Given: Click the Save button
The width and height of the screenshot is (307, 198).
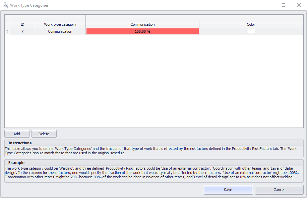Looking at the screenshot, I should (x=228, y=190).
